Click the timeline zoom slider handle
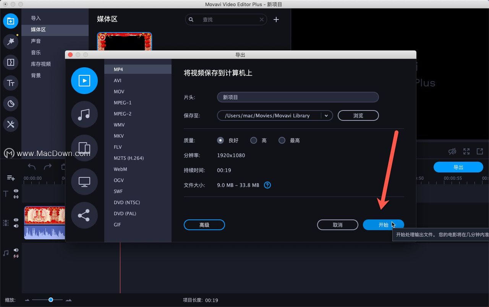 (51, 300)
